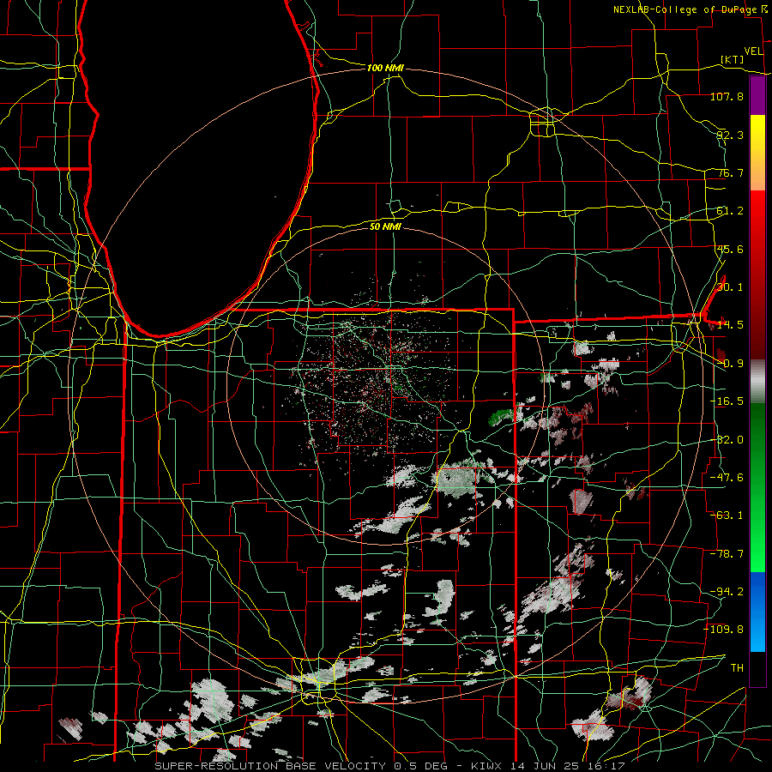772x772 pixels.
Task: Pick the red segment of the velocity color bar
Action: [x=757, y=274]
